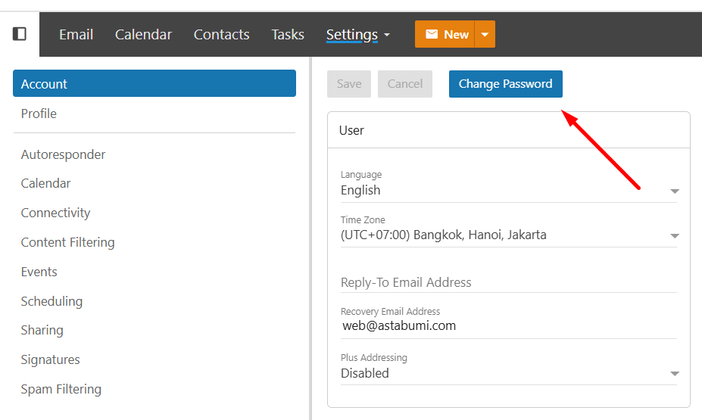Open Autoresponder settings
This screenshot has height=420, width=702.
point(63,154)
